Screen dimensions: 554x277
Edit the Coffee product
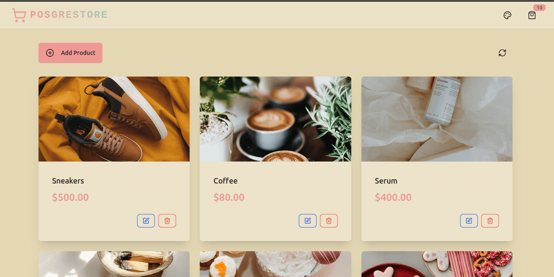[x=308, y=221]
